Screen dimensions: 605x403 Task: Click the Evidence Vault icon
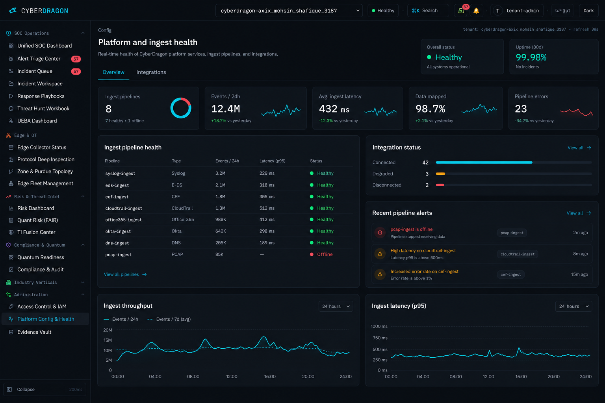click(11, 332)
